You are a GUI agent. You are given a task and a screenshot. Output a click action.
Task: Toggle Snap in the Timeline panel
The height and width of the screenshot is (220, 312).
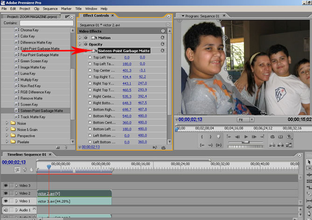pos(17,170)
